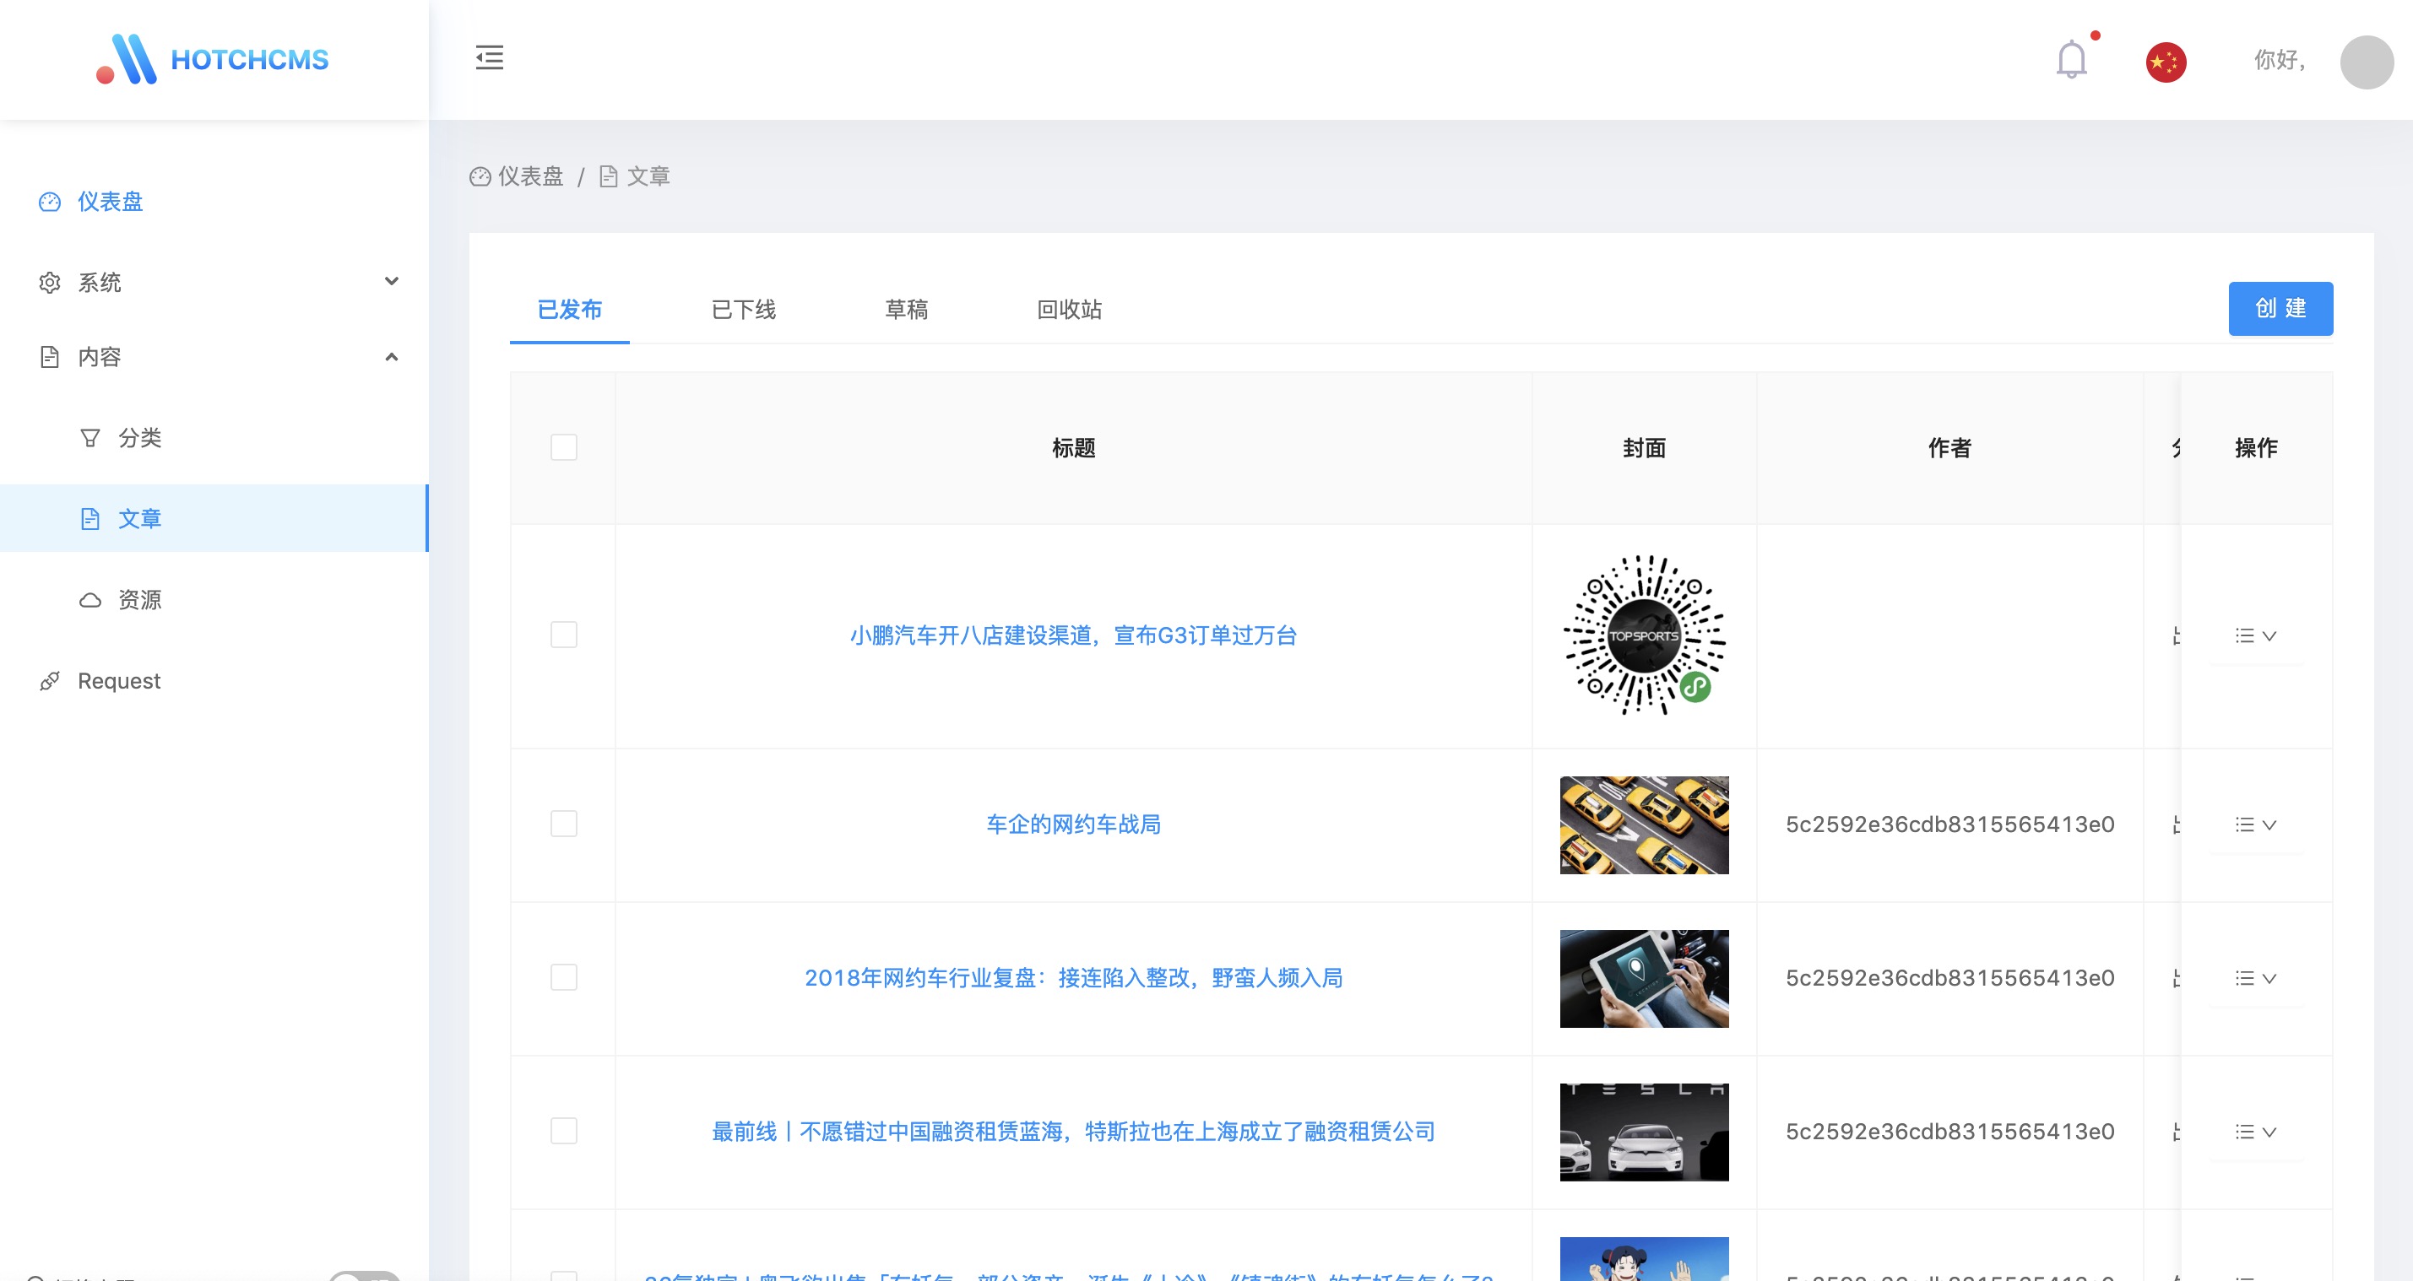
Task: Check the 小鹏汽车 article row checkbox
Action: [564, 635]
